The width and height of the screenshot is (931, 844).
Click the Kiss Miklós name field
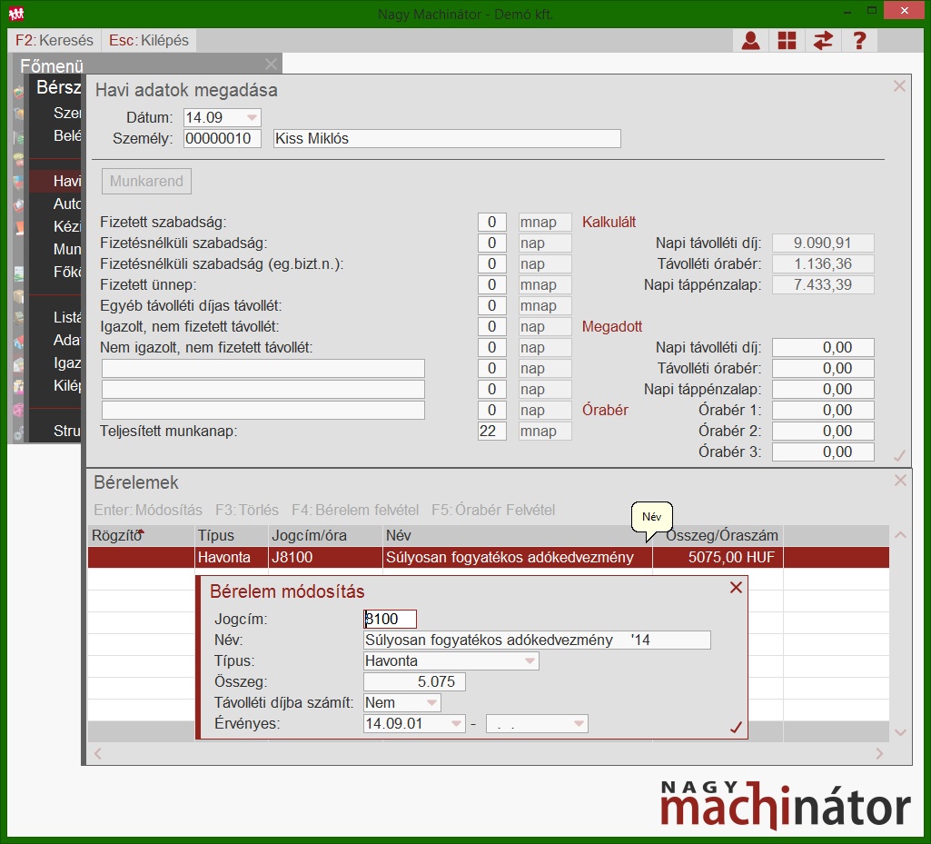pos(447,138)
